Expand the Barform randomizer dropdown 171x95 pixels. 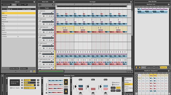click(38, 80)
